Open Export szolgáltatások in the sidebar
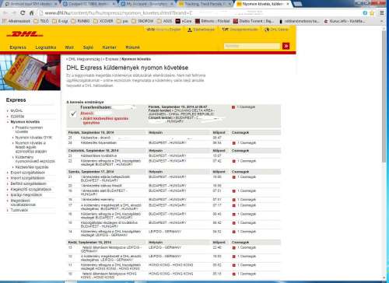389x283 pixels. 27,173
